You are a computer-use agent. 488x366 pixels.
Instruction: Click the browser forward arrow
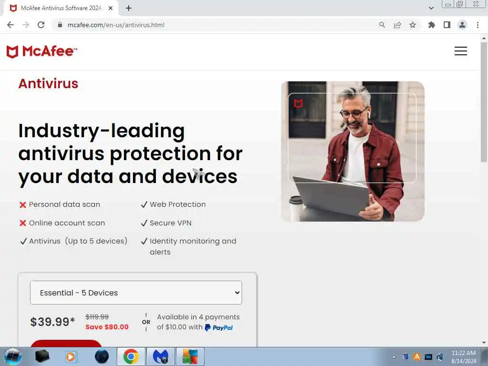pyautogui.click(x=26, y=25)
